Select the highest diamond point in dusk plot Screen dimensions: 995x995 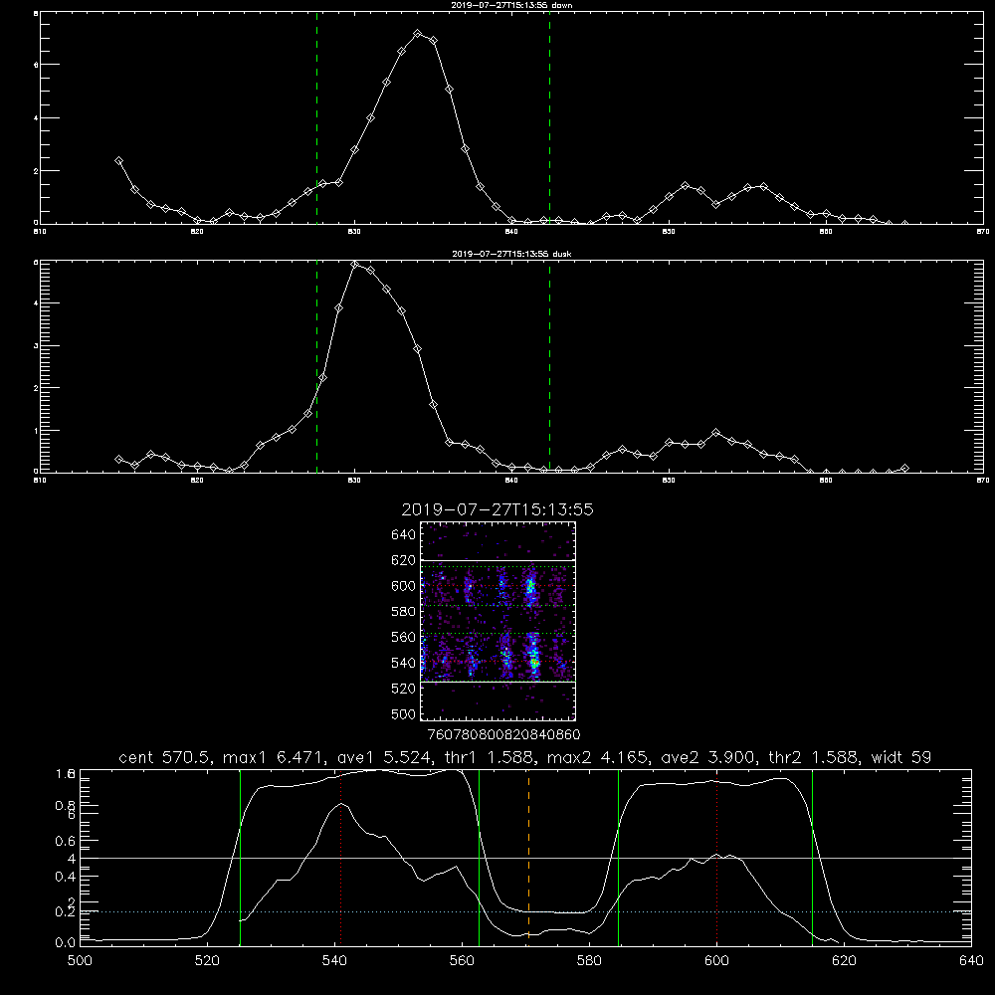click(355, 265)
